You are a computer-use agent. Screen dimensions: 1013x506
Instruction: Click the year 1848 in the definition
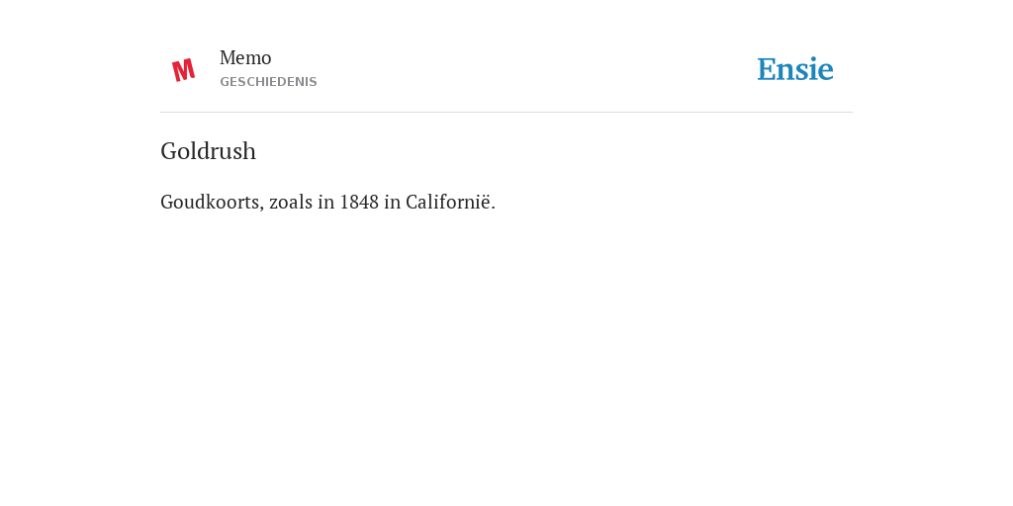click(359, 202)
